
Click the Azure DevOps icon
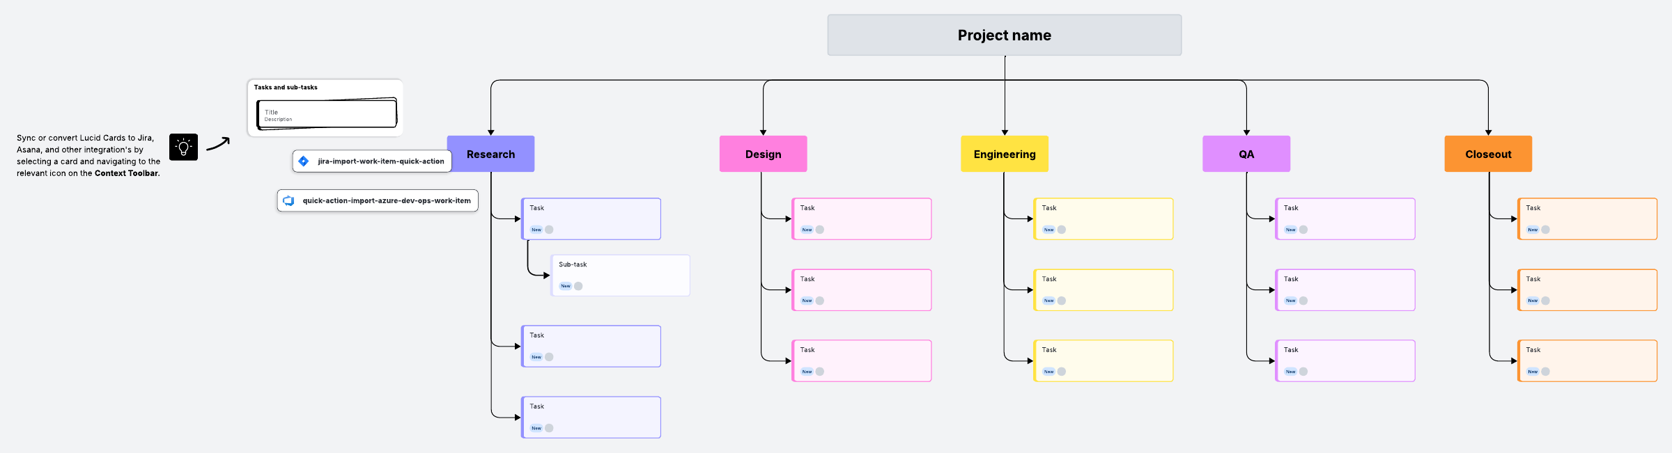(288, 201)
